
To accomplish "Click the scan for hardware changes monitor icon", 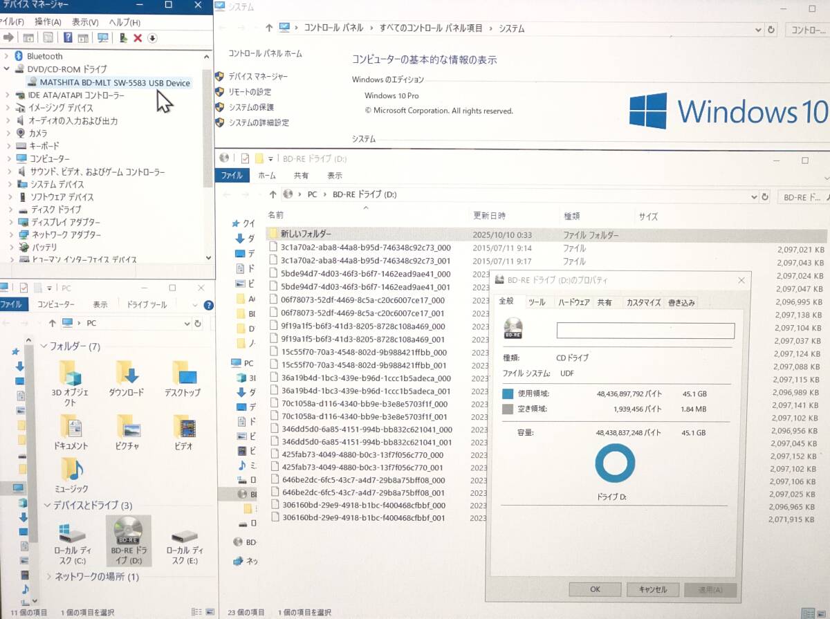I will click(x=103, y=38).
